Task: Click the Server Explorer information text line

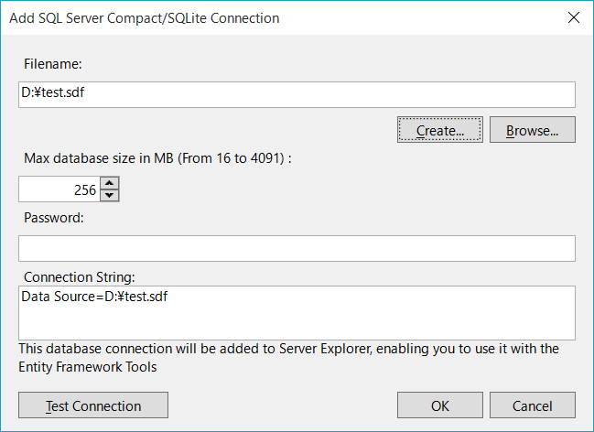Action: tap(288, 349)
